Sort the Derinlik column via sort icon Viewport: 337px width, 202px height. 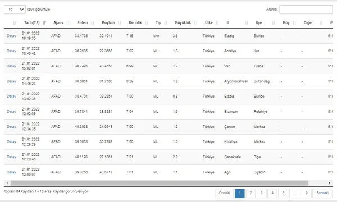pos(147,23)
